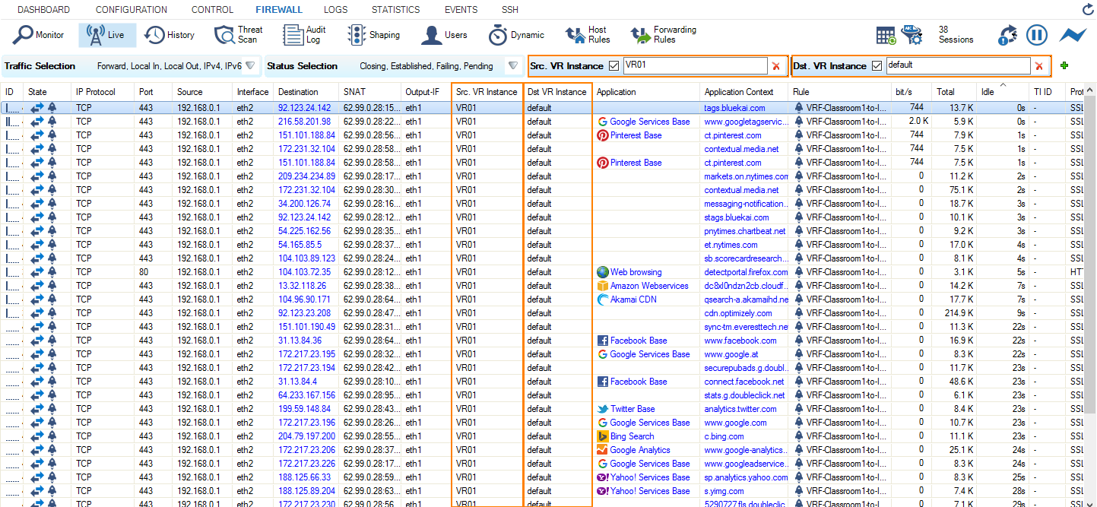
Task: Add a new filter with the green plus
Action: click(1064, 65)
